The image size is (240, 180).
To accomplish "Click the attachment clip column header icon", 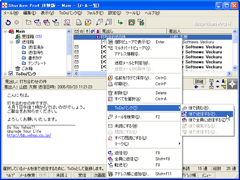I will pos(92,31).
